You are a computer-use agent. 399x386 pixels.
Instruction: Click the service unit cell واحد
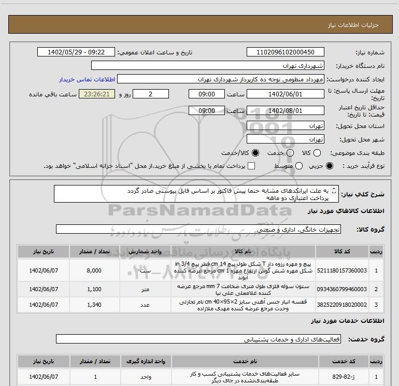(x=146, y=377)
